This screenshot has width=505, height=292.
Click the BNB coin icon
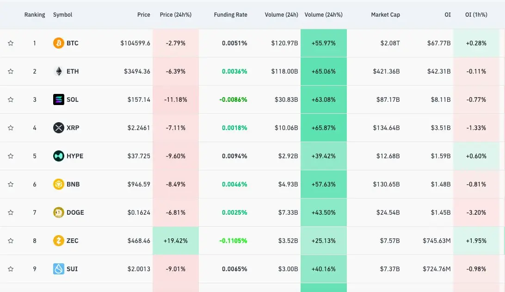click(x=59, y=184)
